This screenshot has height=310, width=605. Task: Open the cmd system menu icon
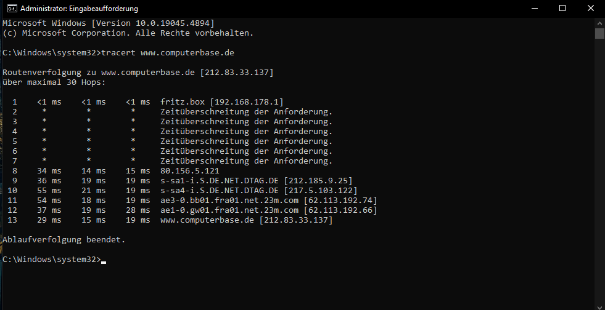coord(12,9)
